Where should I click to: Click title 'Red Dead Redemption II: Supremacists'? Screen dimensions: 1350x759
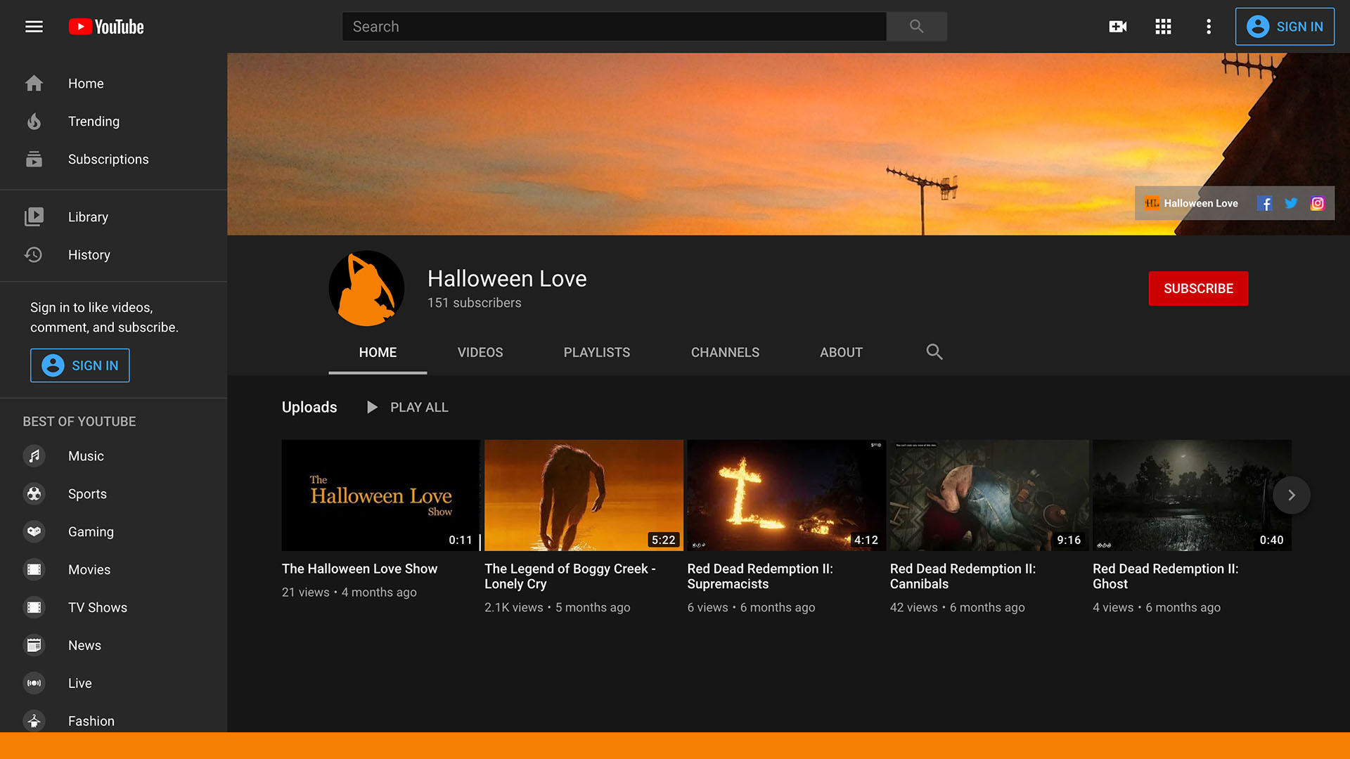click(760, 576)
